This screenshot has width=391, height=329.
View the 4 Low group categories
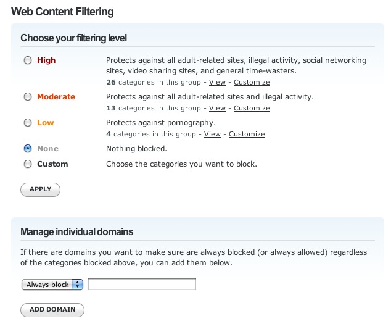pyautogui.click(x=212, y=134)
